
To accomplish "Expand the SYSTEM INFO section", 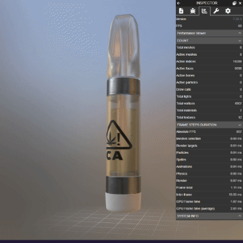I will 209,216.
